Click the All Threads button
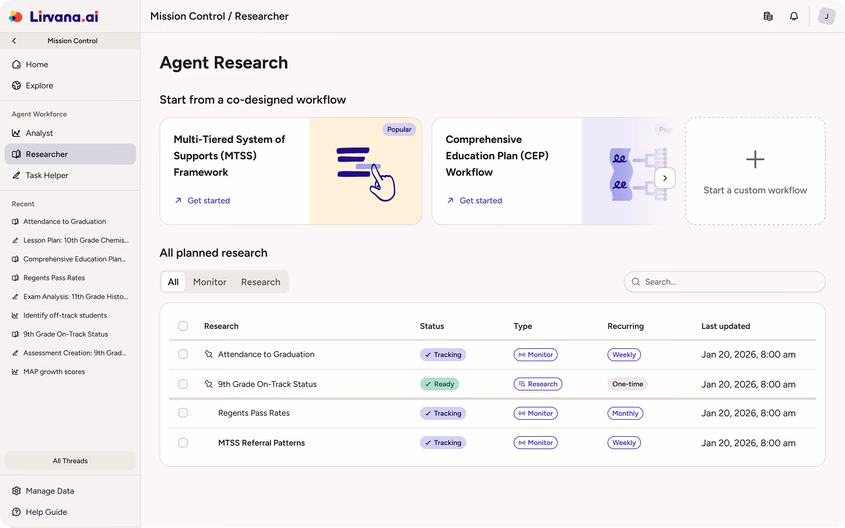Image resolution: width=845 pixels, height=528 pixels. click(x=70, y=461)
